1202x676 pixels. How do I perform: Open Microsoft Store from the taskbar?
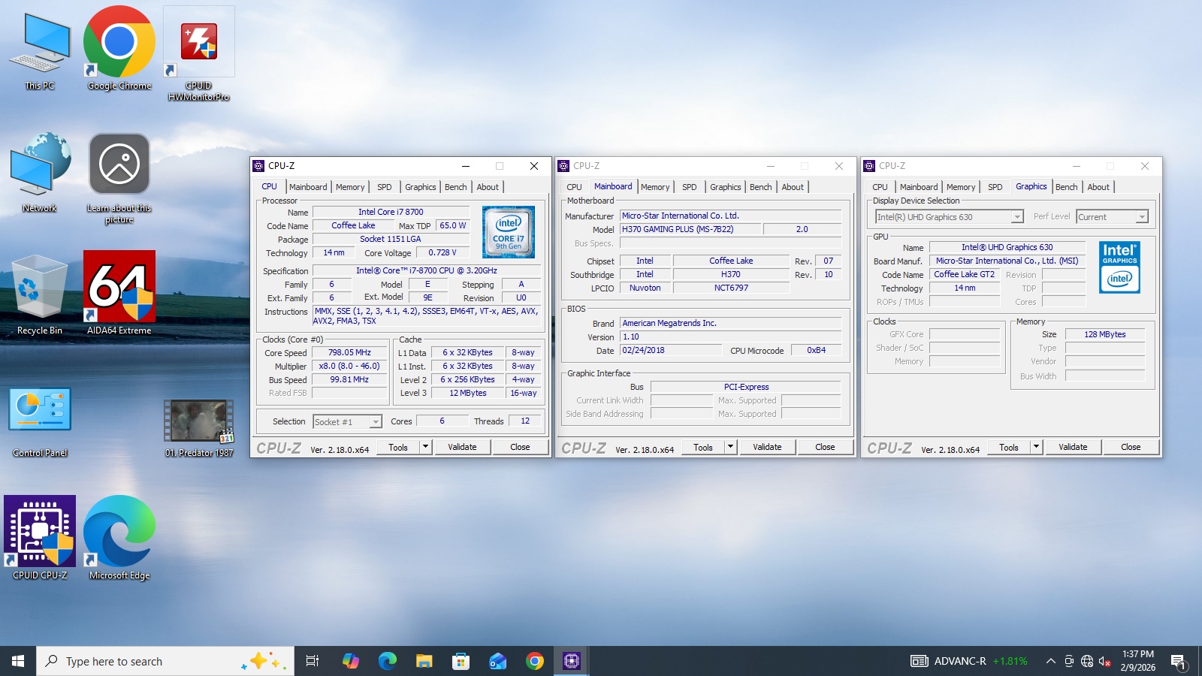tap(461, 661)
